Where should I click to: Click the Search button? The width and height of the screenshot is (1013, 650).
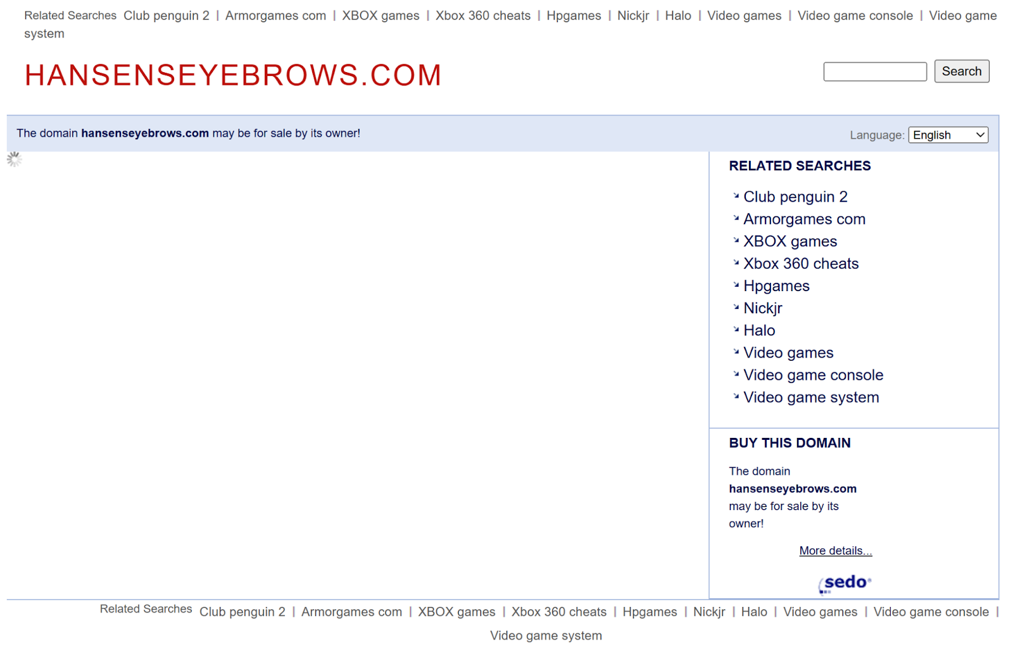[x=961, y=72]
